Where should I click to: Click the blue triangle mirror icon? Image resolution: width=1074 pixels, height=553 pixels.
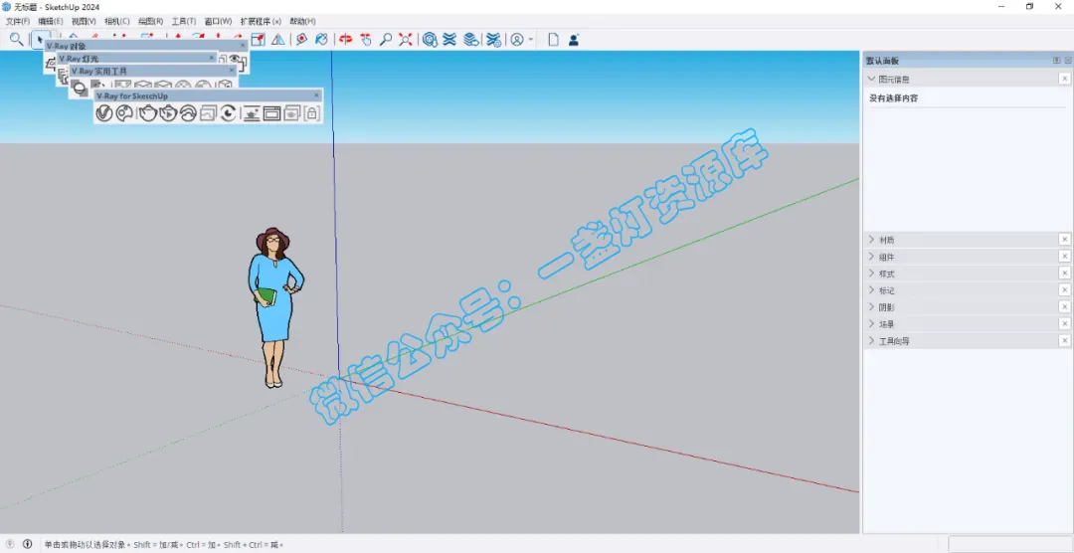(x=278, y=40)
